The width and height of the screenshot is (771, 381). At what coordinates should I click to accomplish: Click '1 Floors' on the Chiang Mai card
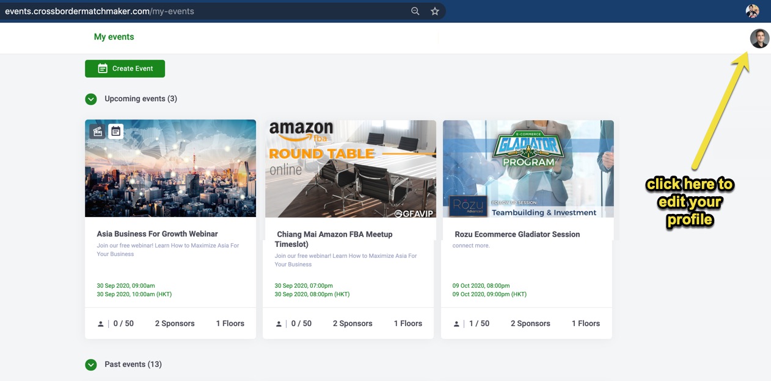pos(408,324)
